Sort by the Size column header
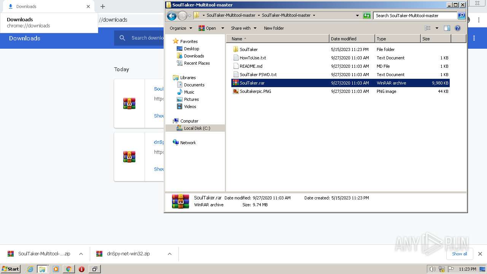Screen dimensions: 487x274 436,39
